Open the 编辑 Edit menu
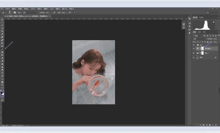This screenshot has height=133, width=220. coord(14,9)
